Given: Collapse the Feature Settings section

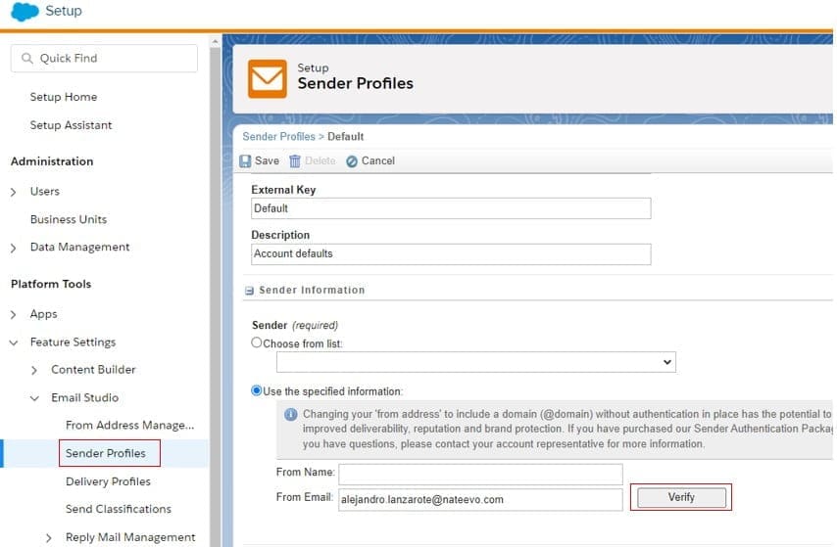Looking at the screenshot, I should coord(14,342).
